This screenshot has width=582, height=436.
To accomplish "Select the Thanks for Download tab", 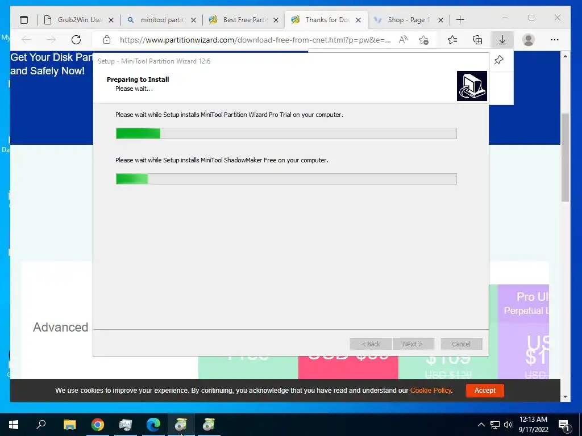I will coord(326,20).
